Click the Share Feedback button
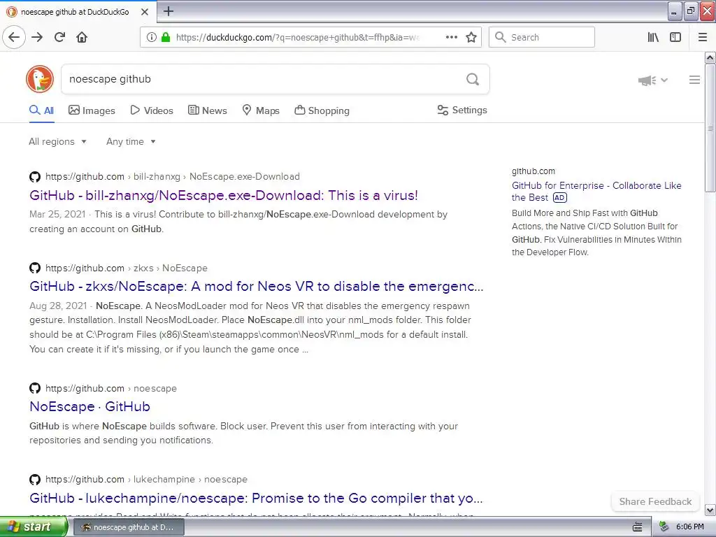Screen dimensions: 716x537 pyautogui.click(x=655, y=501)
